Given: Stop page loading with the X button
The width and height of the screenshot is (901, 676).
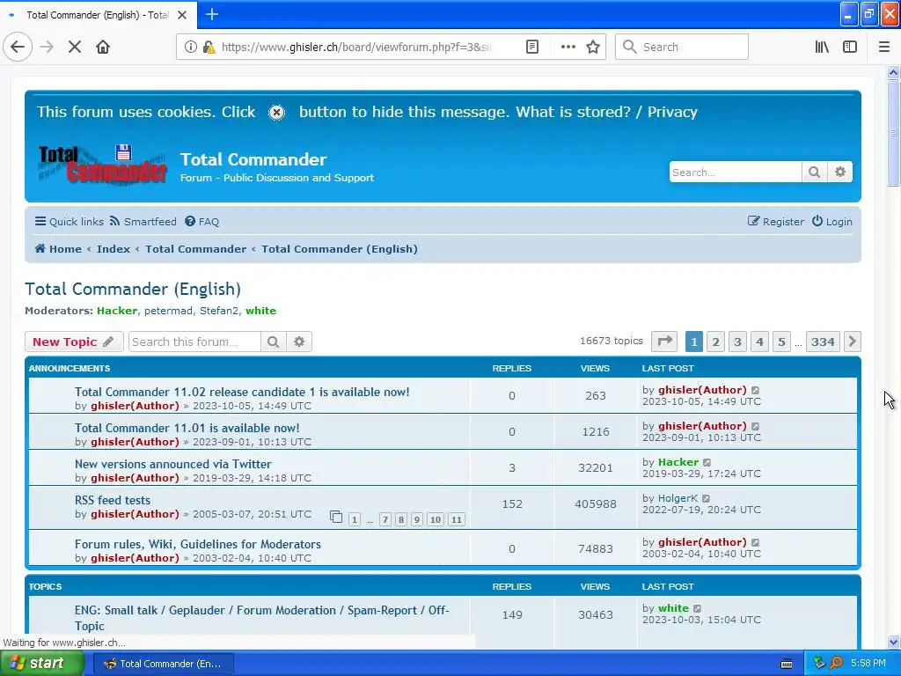Looking at the screenshot, I should coord(75,48).
